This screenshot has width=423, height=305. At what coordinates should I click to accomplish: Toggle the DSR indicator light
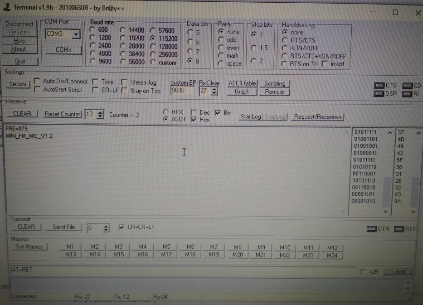click(379, 94)
